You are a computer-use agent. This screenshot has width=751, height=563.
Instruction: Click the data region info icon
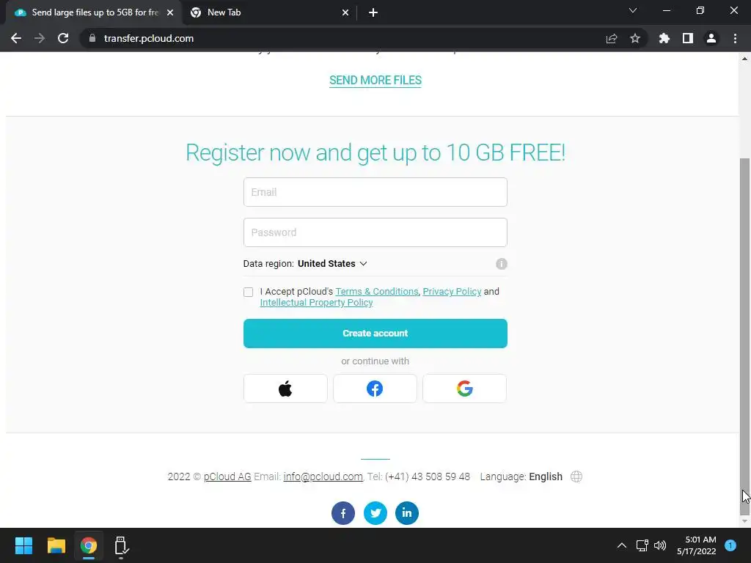pyautogui.click(x=501, y=264)
